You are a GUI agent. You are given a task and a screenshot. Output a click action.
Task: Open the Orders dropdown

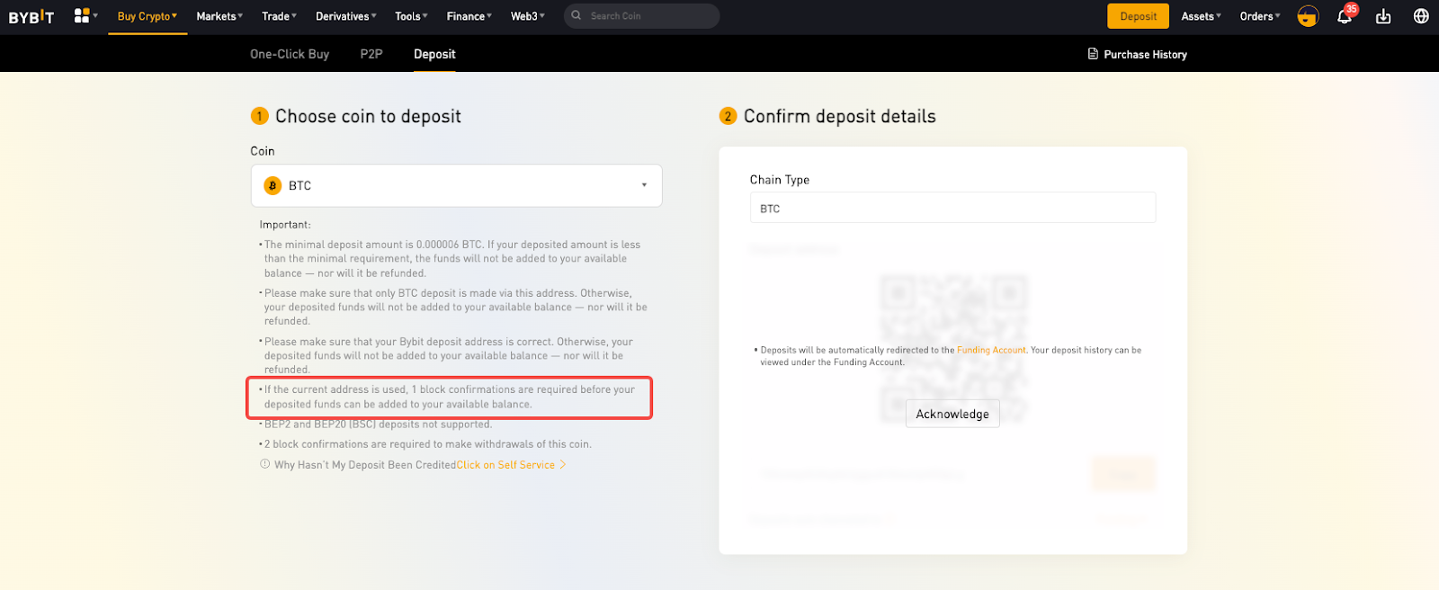(x=1259, y=16)
